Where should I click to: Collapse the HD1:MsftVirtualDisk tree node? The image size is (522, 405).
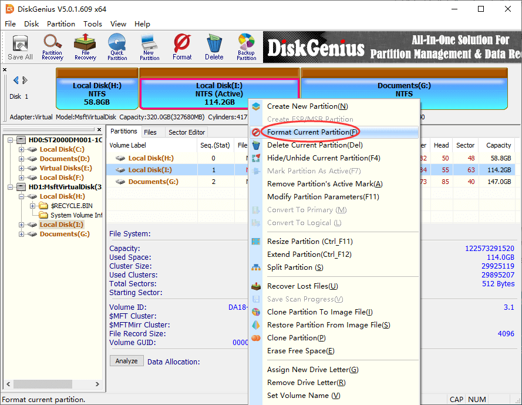click(12, 187)
